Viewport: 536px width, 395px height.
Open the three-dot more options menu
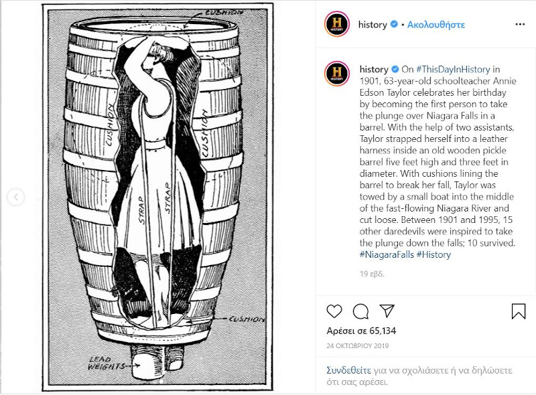point(520,24)
